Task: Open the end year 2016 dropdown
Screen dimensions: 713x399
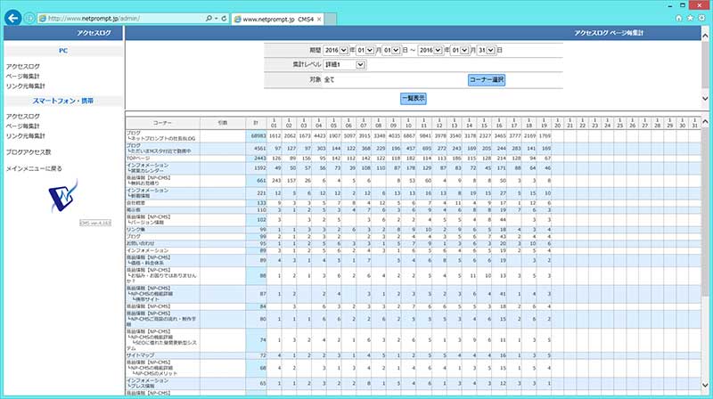Action: pyautogui.click(x=430, y=50)
